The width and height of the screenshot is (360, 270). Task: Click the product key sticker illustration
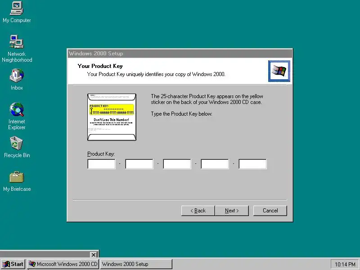[112, 117]
